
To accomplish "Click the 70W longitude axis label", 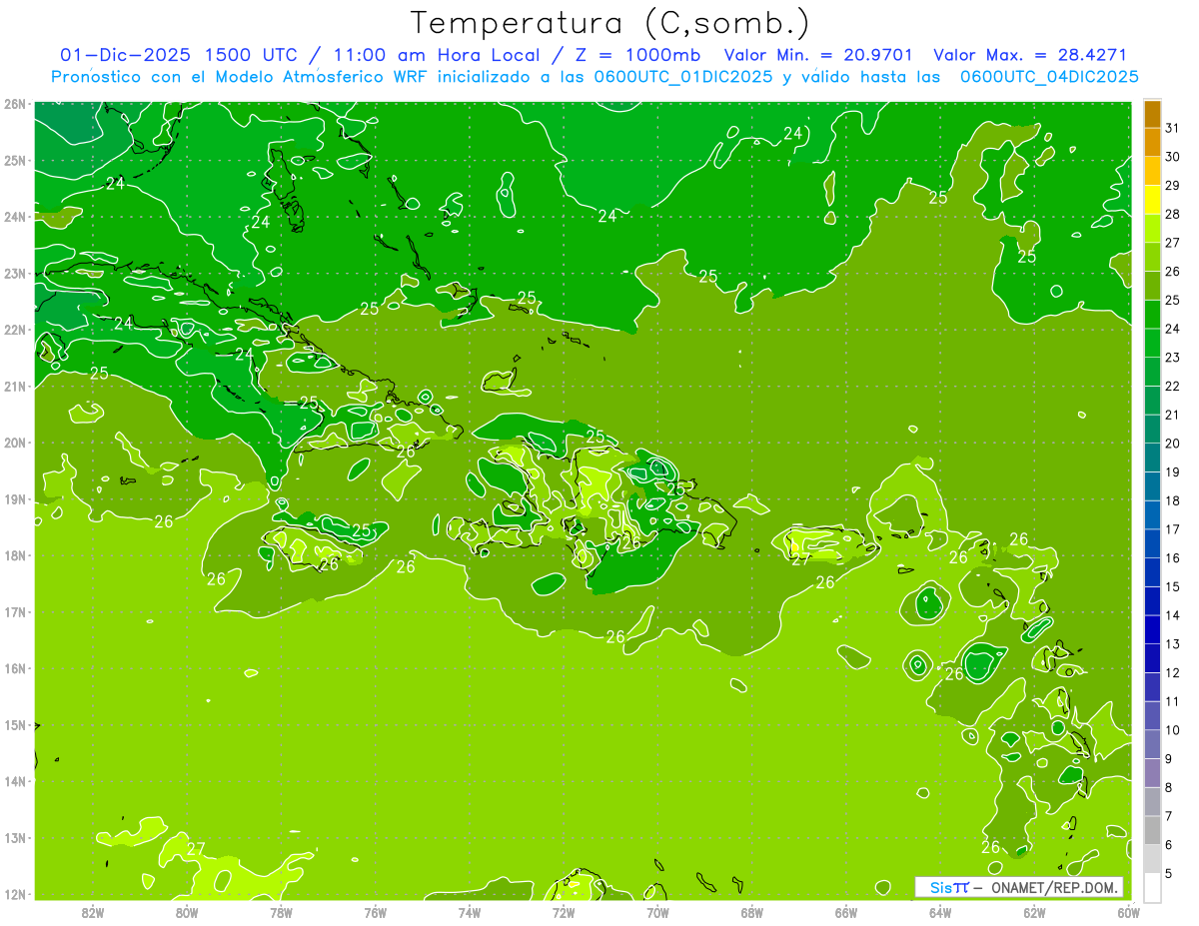I will pyautogui.click(x=657, y=912).
